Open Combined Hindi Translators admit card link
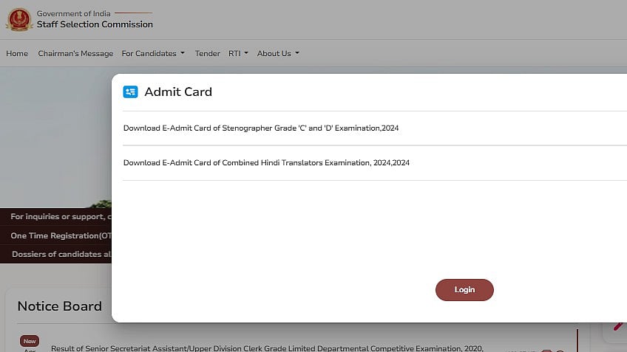 point(266,163)
